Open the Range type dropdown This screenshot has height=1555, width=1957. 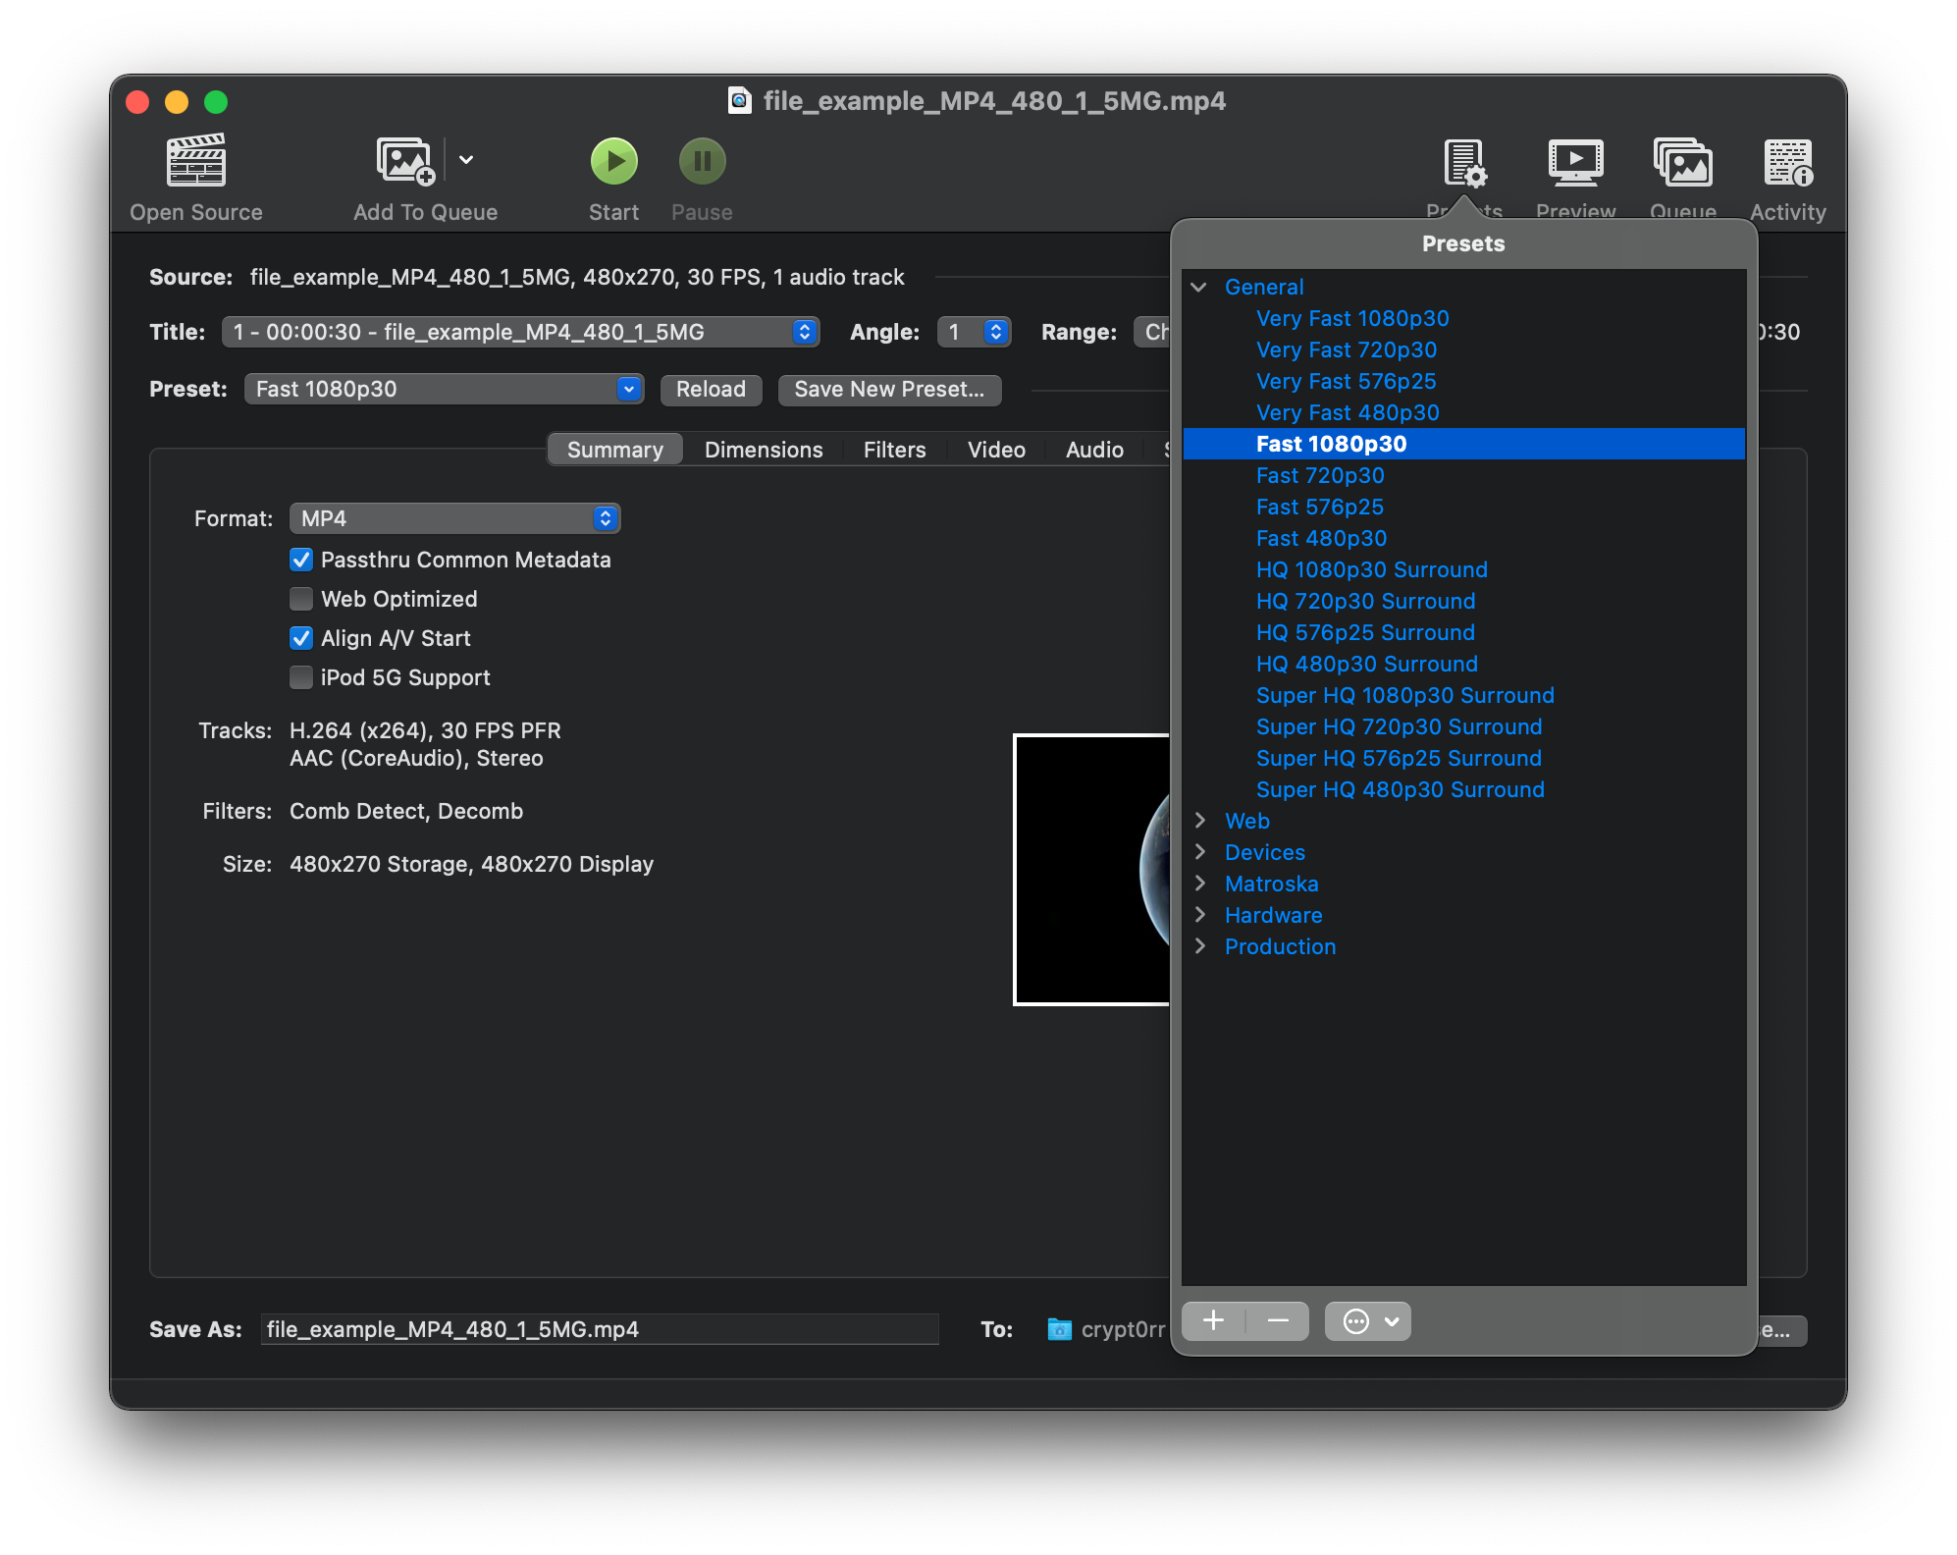pos(1152,332)
